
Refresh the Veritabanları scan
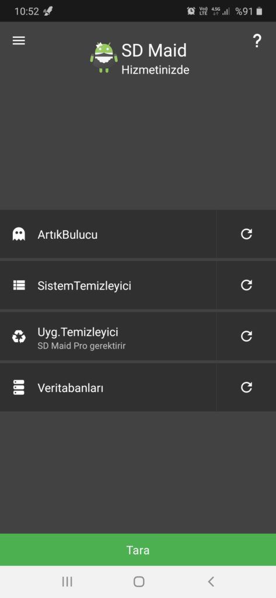click(246, 387)
